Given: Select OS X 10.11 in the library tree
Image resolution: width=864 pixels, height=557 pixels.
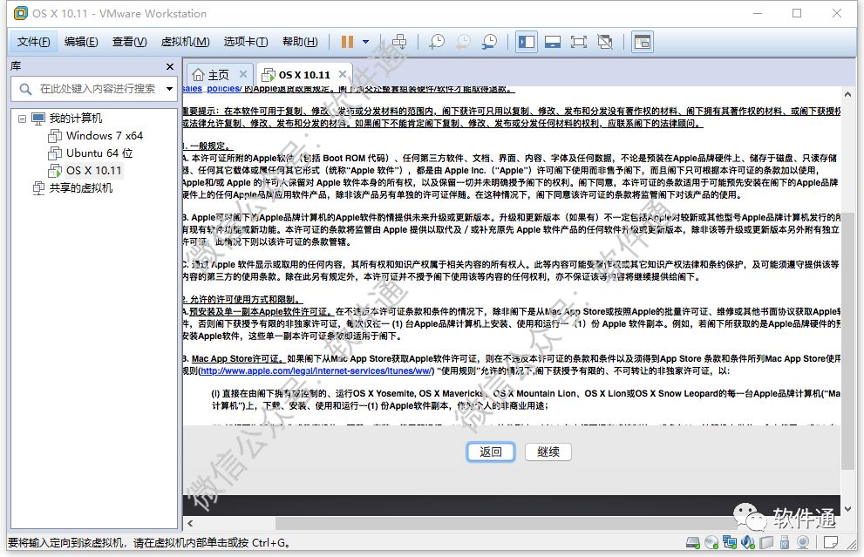Looking at the screenshot, I should 93,171.
